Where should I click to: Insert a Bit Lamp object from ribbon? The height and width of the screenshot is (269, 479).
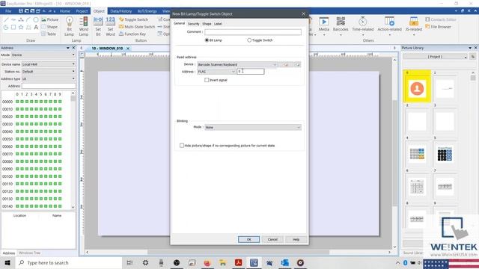point(69,26)
